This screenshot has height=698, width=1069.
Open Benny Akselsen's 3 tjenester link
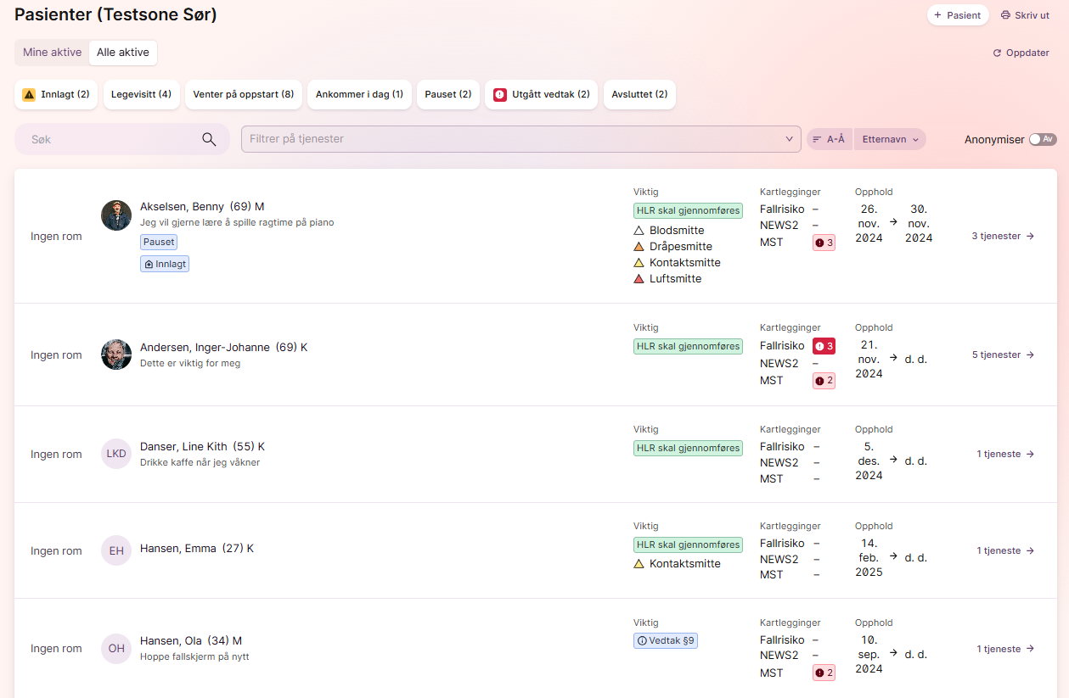click(x=1003, y=237)
